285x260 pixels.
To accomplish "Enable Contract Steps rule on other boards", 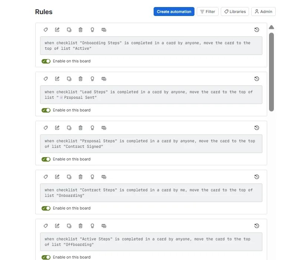I will pyautogui.click(x=104, y=177).
